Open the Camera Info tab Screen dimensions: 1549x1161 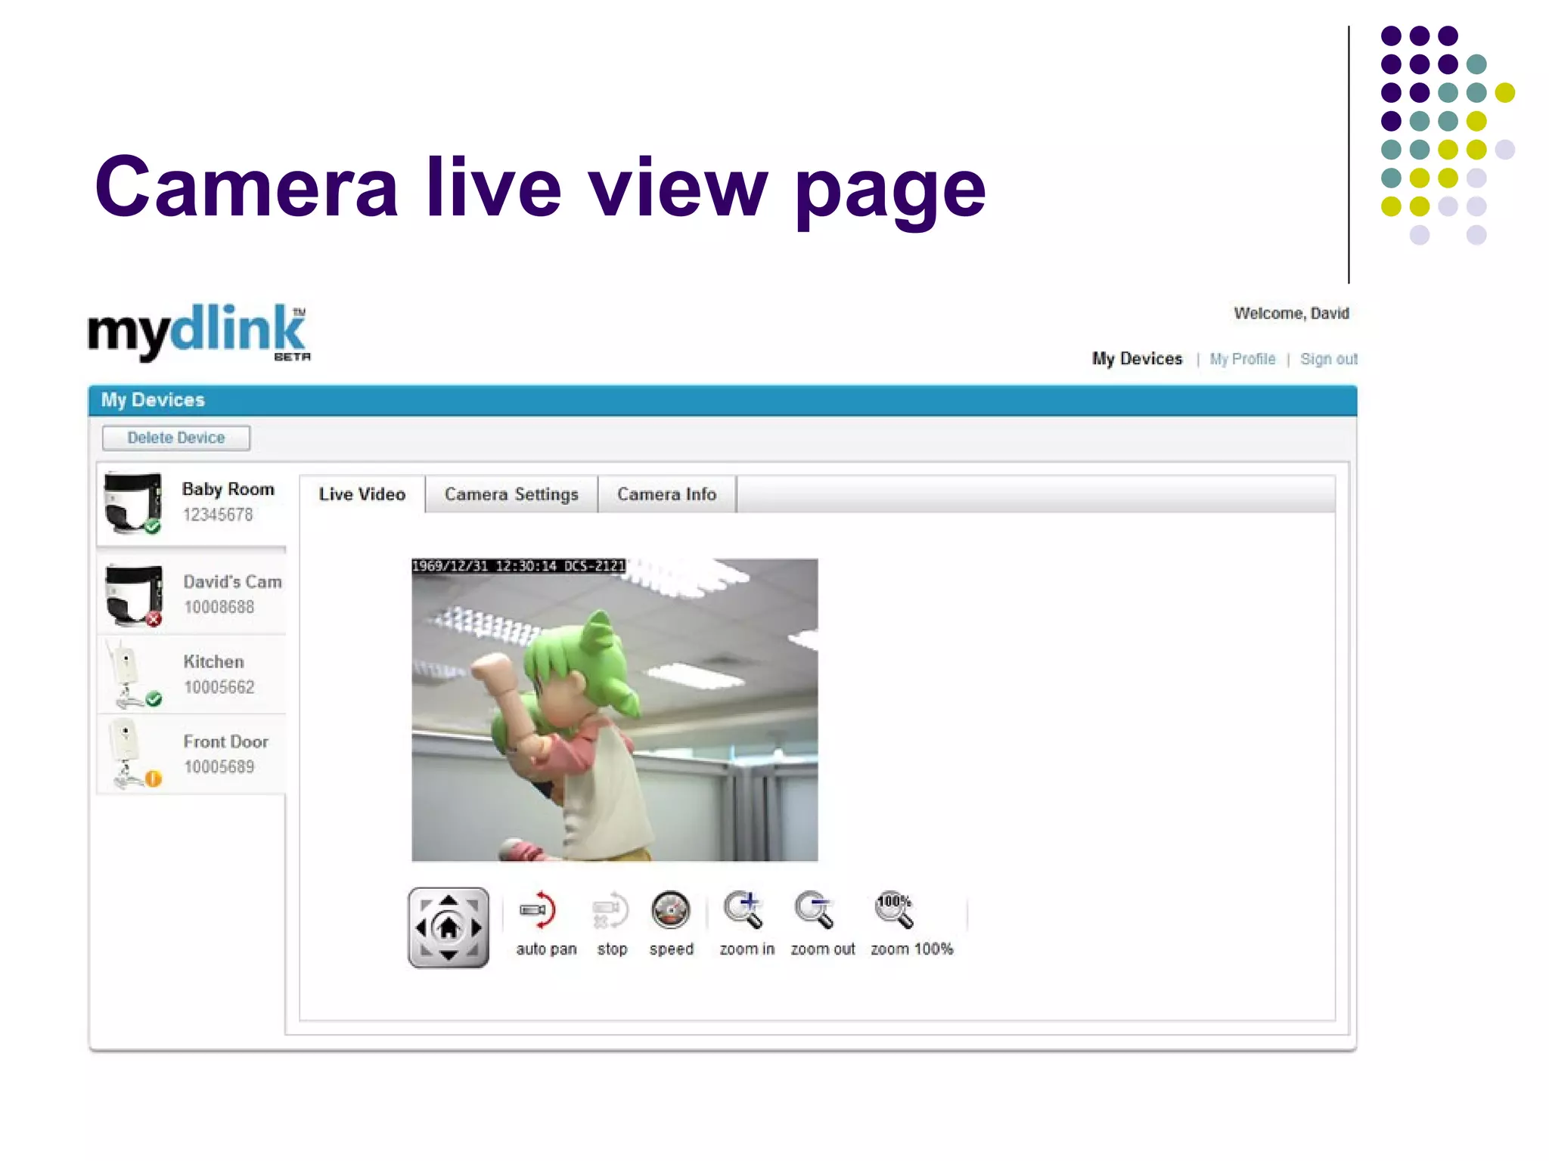click(666, 494)
